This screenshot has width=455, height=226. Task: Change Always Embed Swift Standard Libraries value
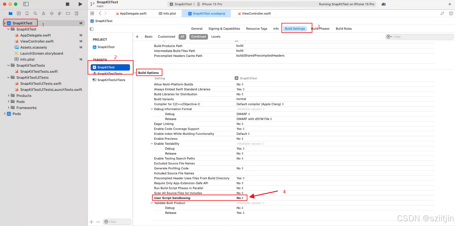[240, 89]
